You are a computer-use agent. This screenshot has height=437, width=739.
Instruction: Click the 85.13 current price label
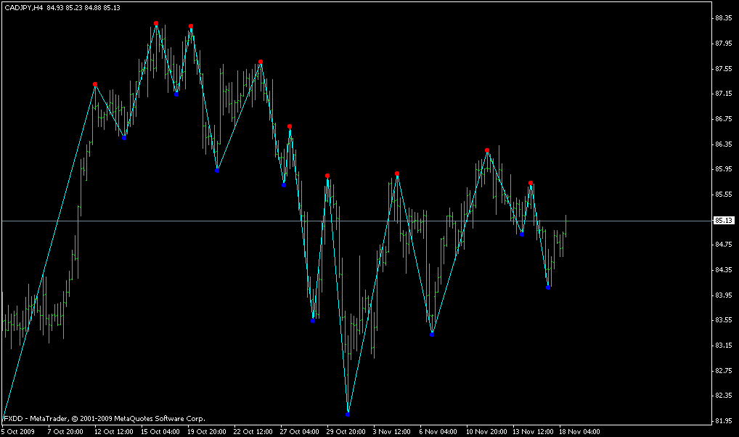722,221
